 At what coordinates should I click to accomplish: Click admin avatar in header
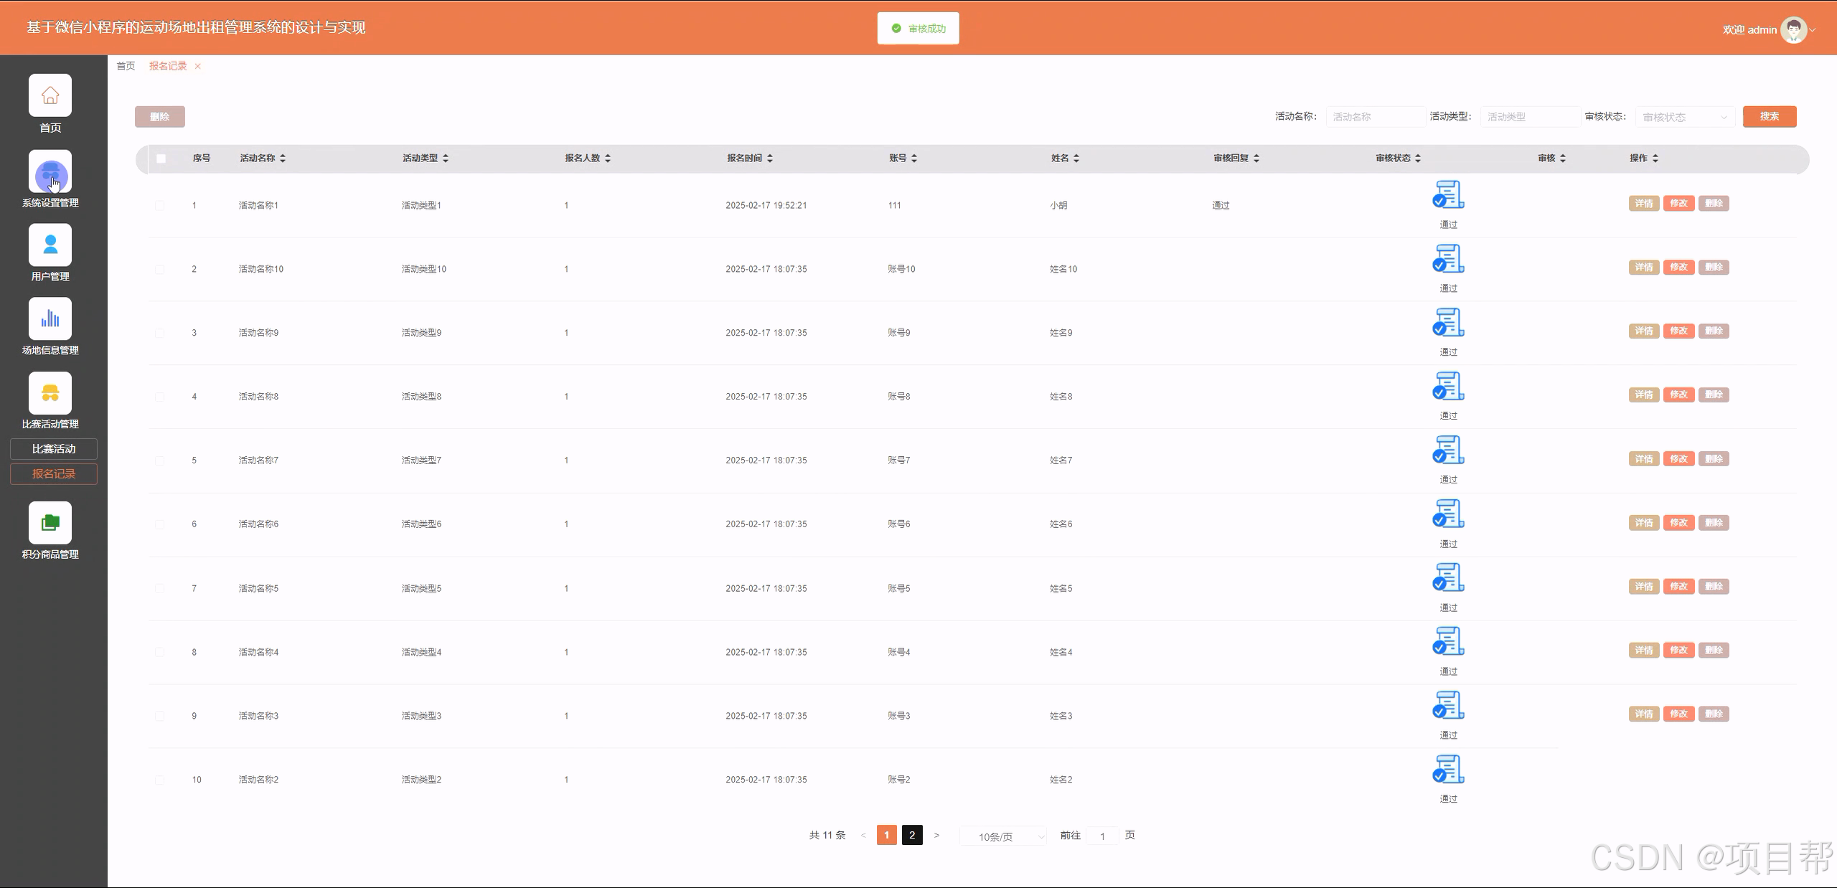coord(1793,29)
